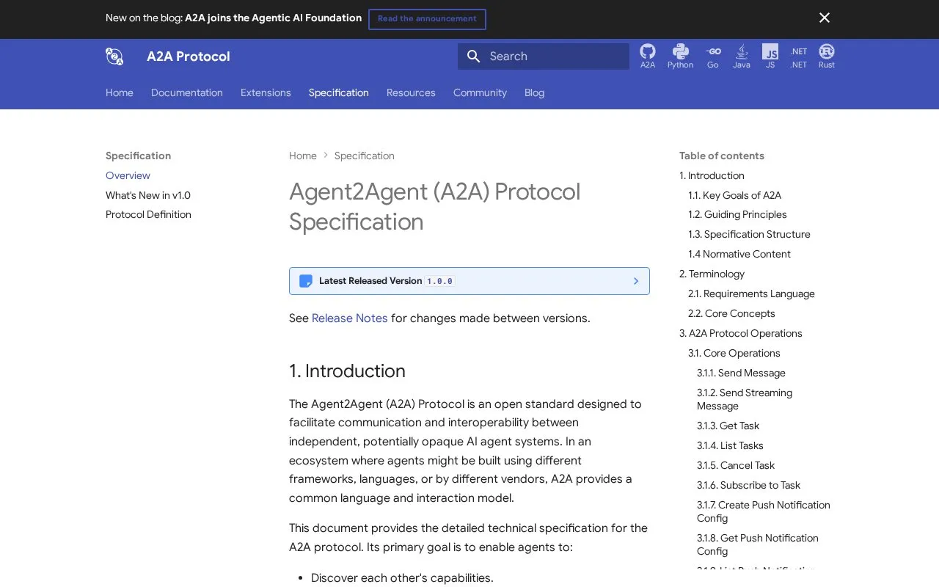Jump to 3.1.1. Send Message

[741, 373]
